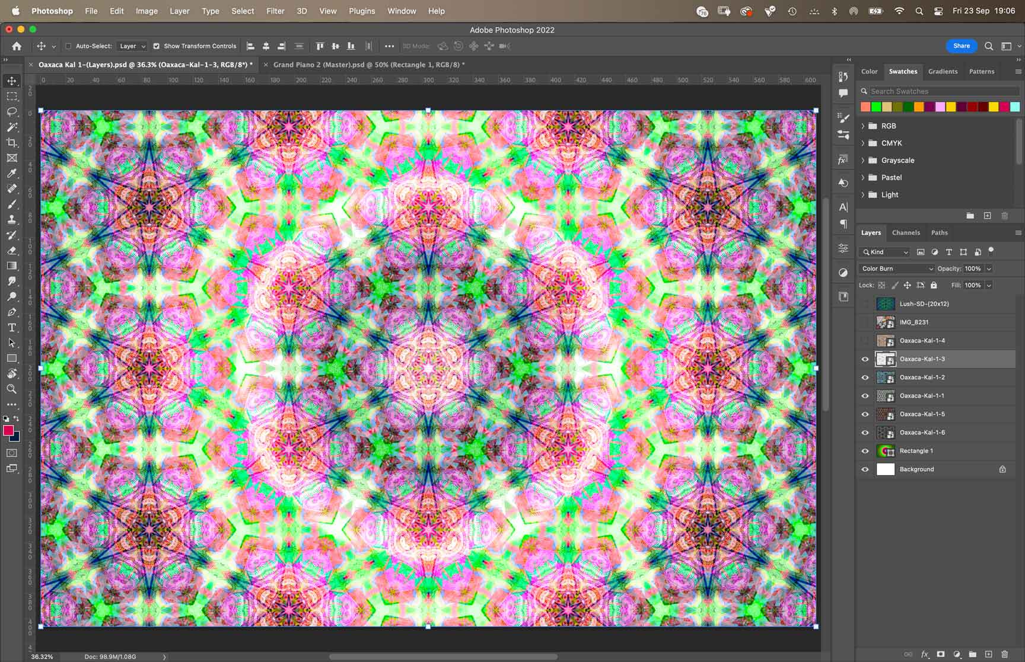Toggle Quick Mask mode

coord(12,453)
